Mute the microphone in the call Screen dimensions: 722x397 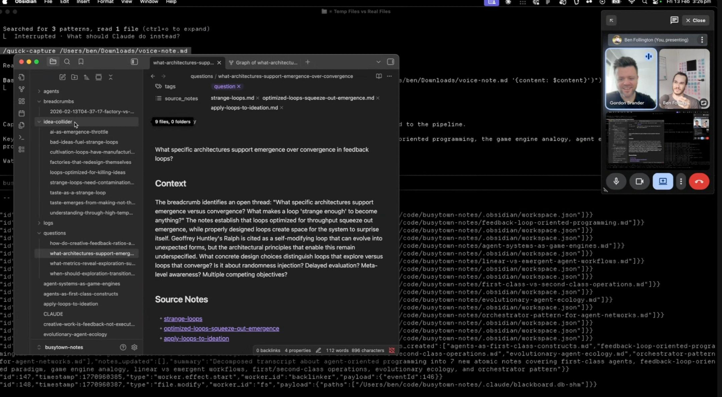pyautogui.click(x=616, y=181)
